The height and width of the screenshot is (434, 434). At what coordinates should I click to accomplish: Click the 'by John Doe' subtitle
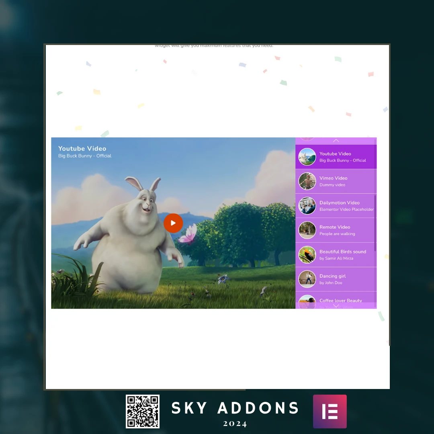[331, 283]
